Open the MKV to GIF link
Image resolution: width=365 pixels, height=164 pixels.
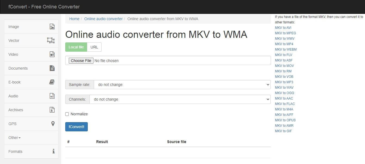[283, 131]
